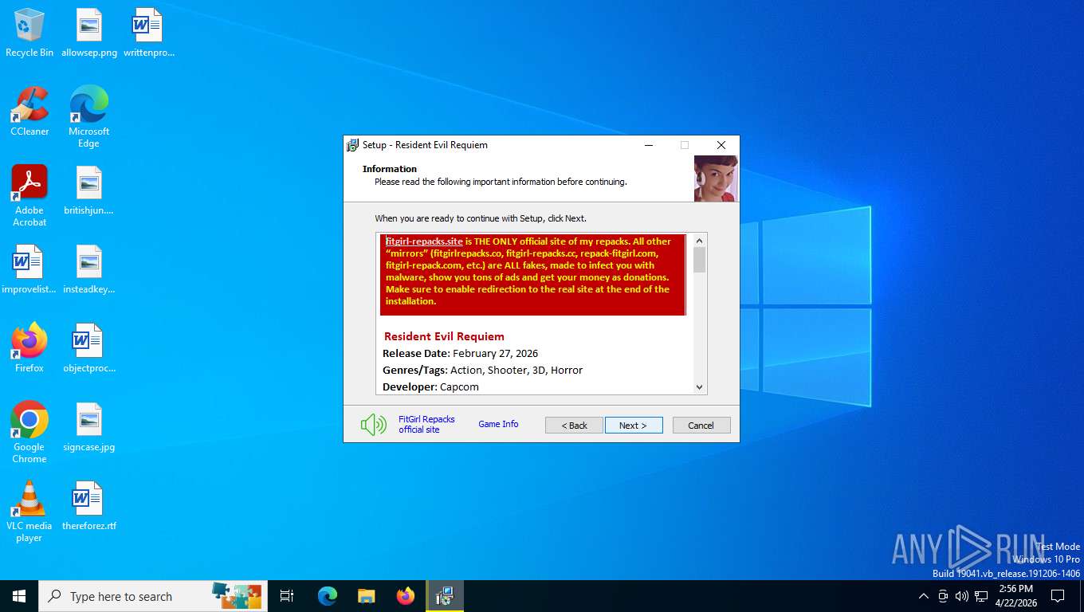Click the Resident Evil Requiem heading text
Screen dimensions: 1084x612
click(444, 336)
